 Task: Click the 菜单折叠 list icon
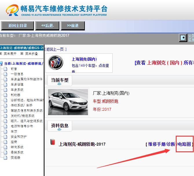click(x=22, y=54)
